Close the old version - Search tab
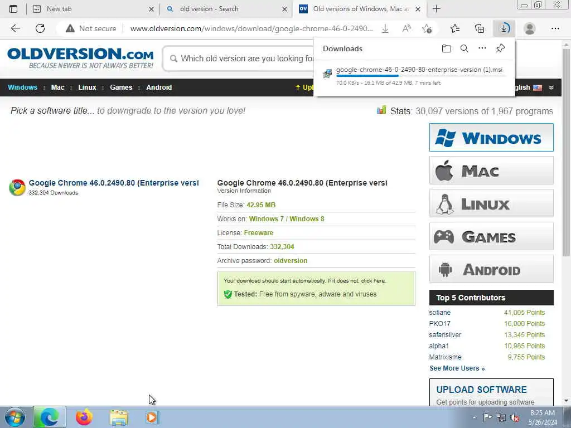Image resolution: width=571 pixels, height=428 pixels. [284, 9]
